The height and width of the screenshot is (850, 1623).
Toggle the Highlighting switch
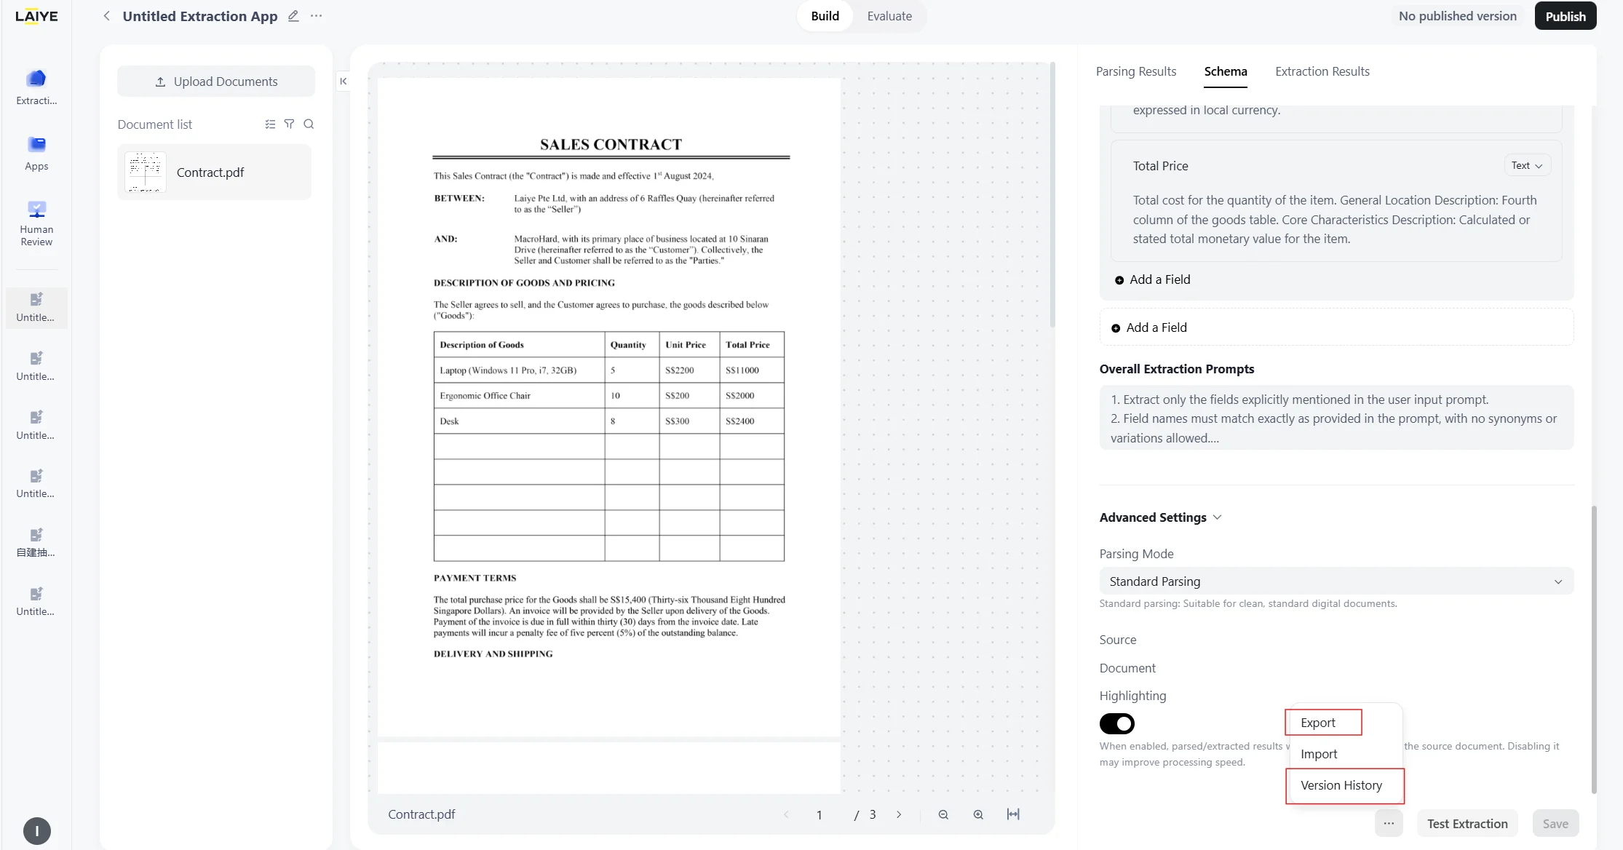(x=1117, y=723)
